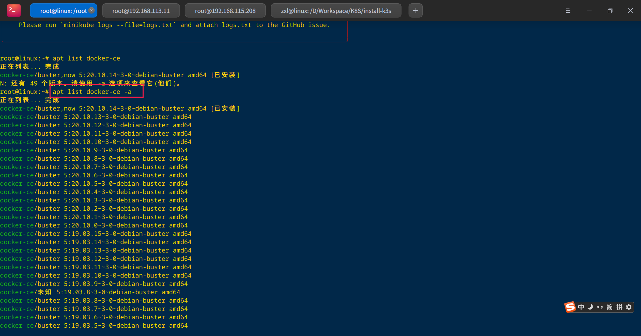Open the terminal options hamburger menu
Screen dimensions: 641x336
point(568,10)
